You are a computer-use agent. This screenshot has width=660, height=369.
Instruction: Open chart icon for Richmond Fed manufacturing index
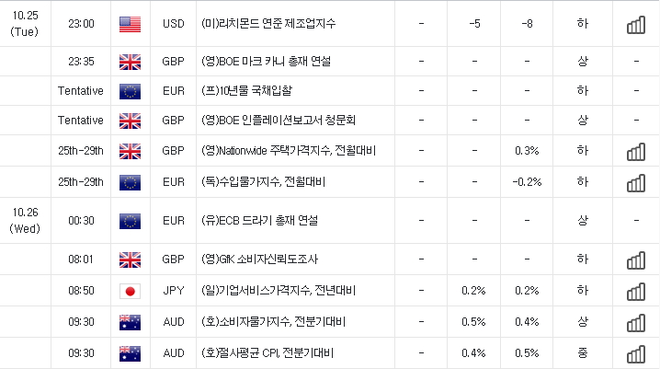pyautogui.click(x=636, y=25)
